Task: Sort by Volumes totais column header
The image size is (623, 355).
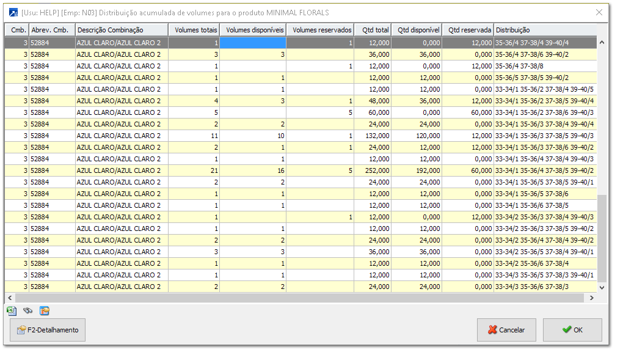Action: click(194, 30)
